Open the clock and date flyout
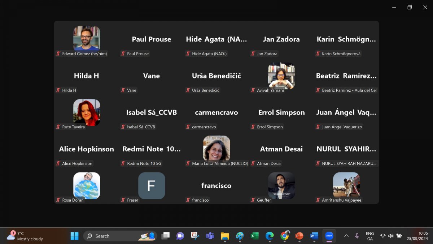The image size is (433, 244). coord(417,236)
